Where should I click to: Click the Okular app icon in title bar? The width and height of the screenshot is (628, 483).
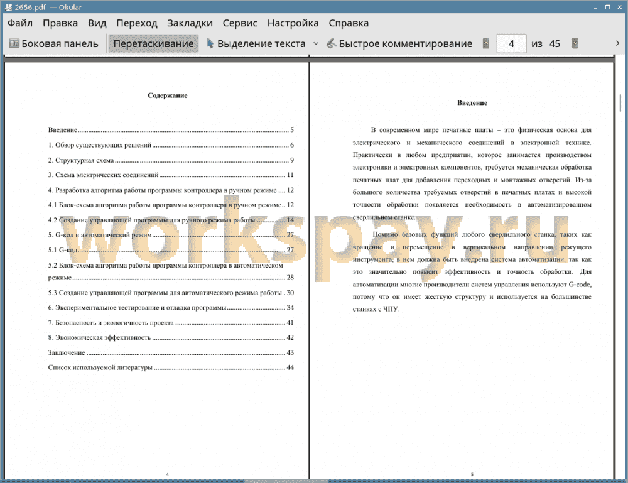[x=8, y=7]
